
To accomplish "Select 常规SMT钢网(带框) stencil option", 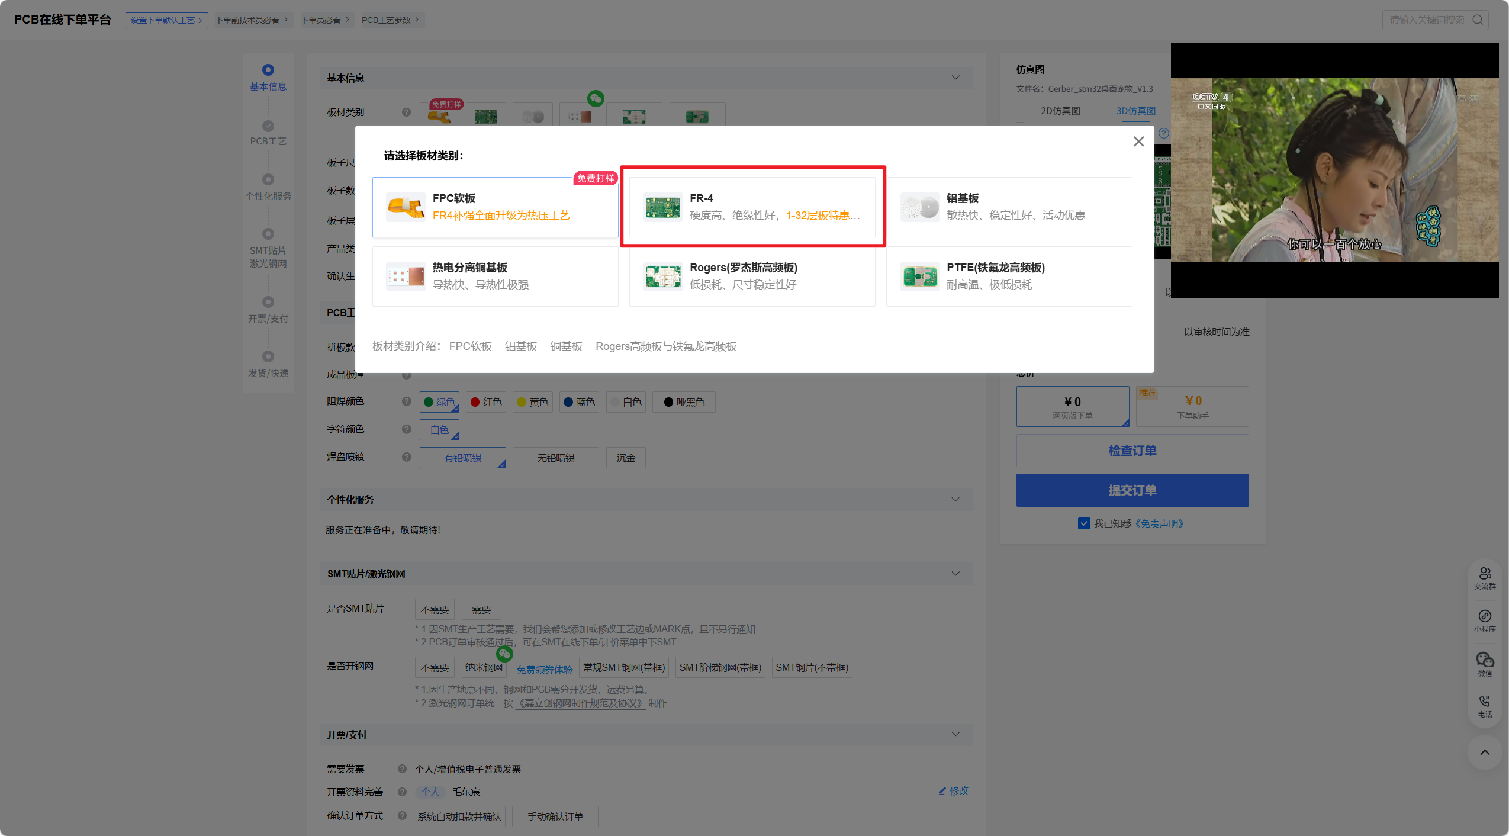I will click(624, 667).
